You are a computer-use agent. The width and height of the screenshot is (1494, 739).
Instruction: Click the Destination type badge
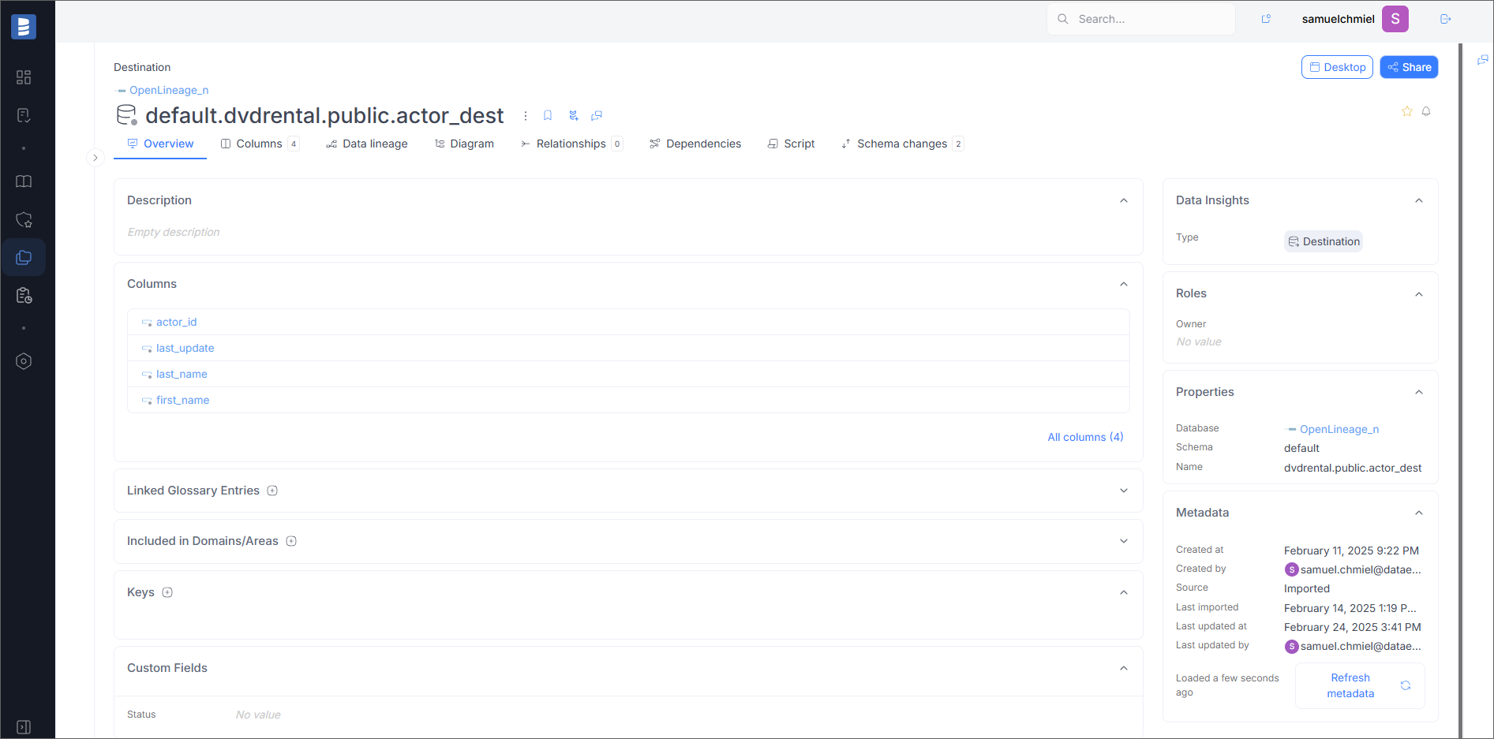[1324, 241]
